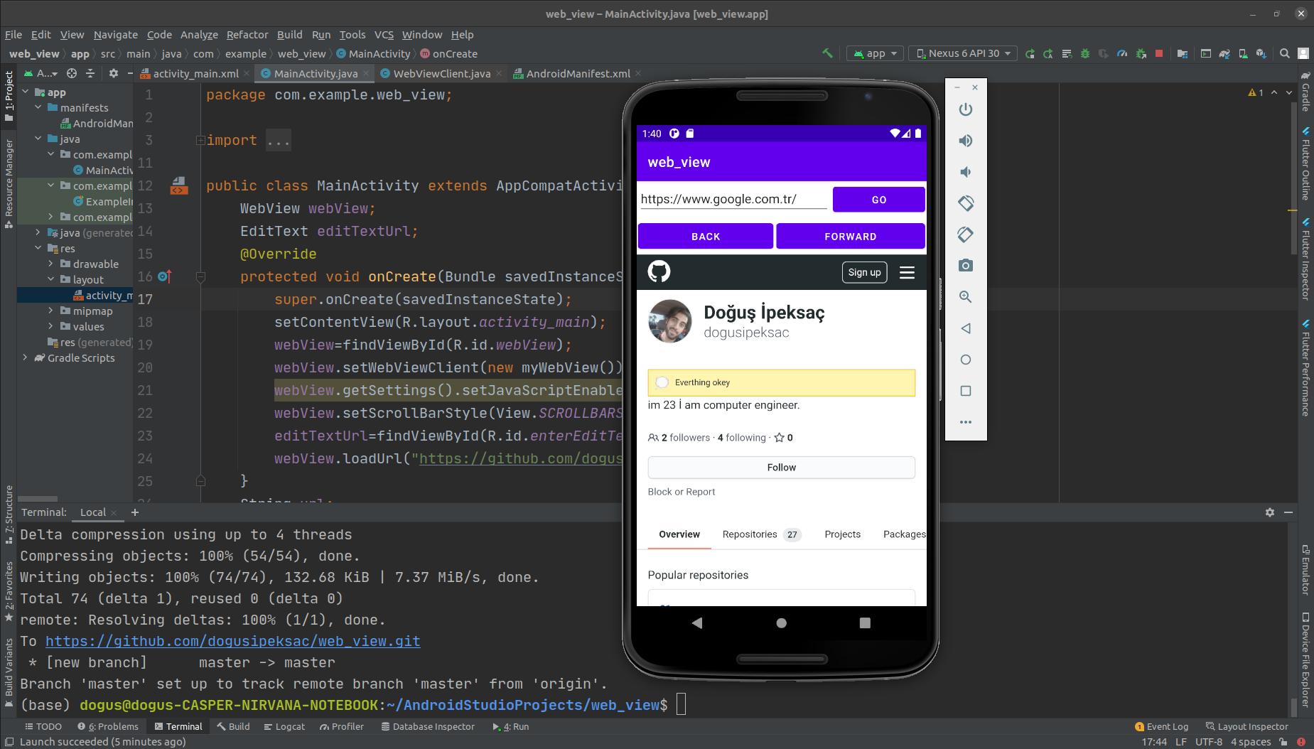Tap Follow button on GitHub profile
Screen dimensions: 1314x749
[x=781, y=468]
